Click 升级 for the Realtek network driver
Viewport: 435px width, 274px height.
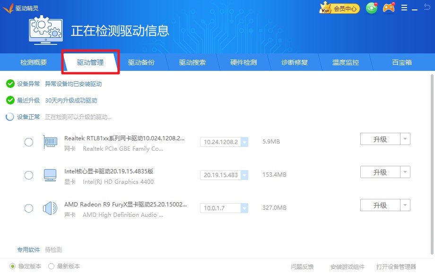coord(380,139)
